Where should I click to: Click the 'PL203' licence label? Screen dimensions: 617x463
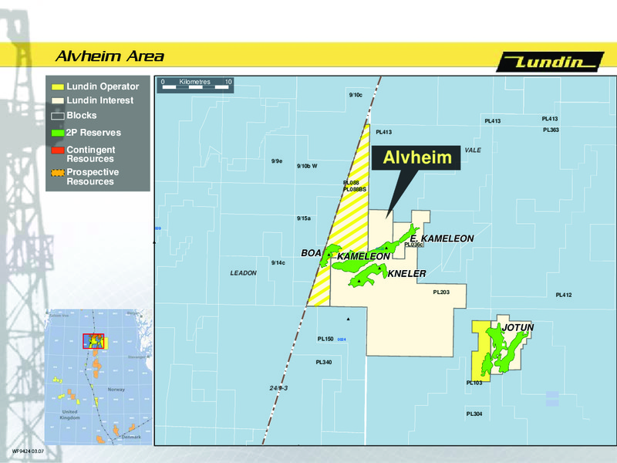pyautogui.click(x=441, y=292)
